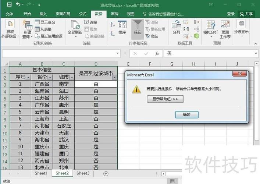Screen dimensions: 260x184
Task: Select the cell containing 广西省
Action: point(42,84)
